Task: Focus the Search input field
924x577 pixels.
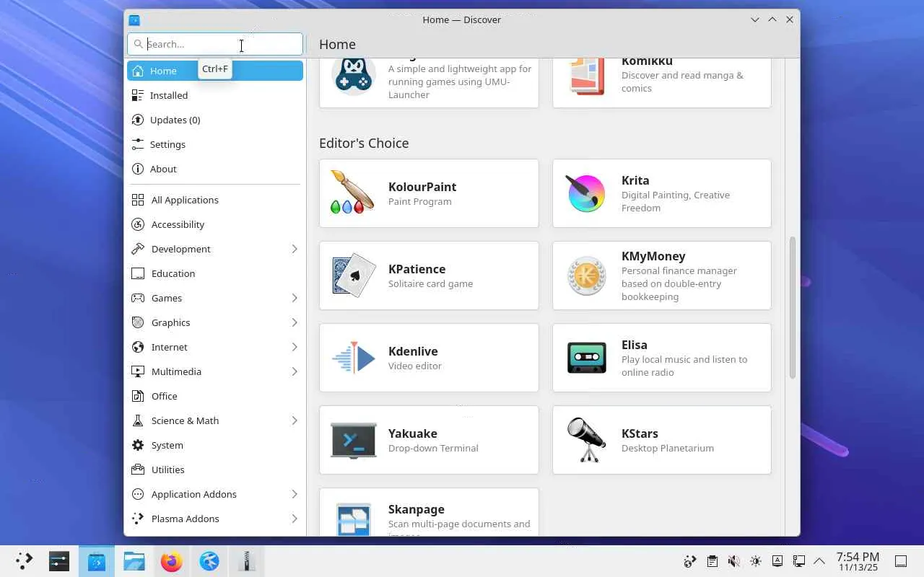Action: [215, 44]
